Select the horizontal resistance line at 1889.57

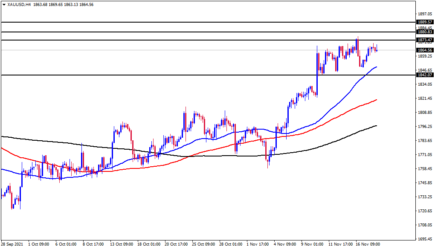pyautogui.click(x=208, y=22)
